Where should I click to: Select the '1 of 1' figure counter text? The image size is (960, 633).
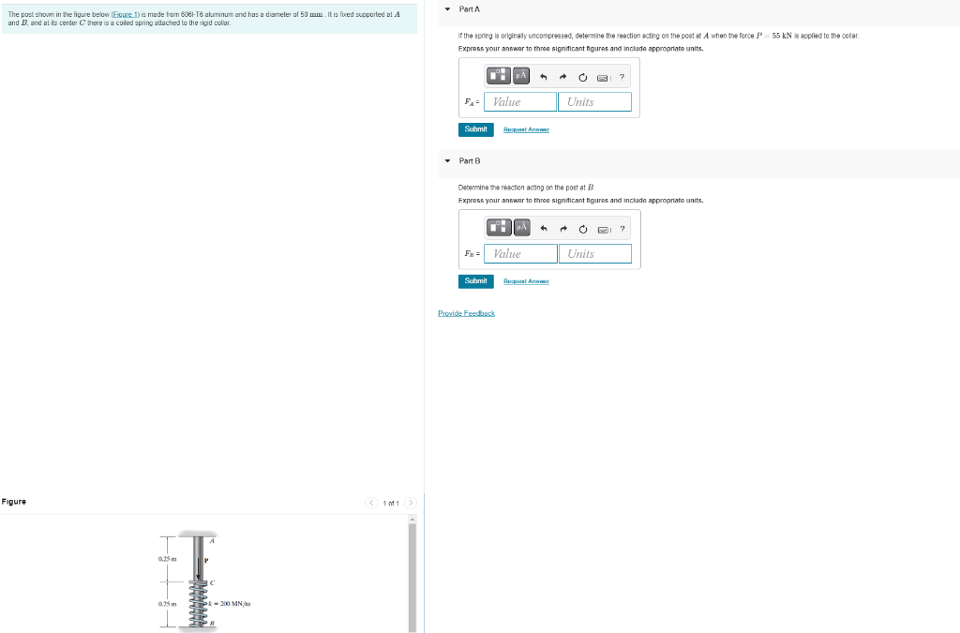(x=391, y=504)
